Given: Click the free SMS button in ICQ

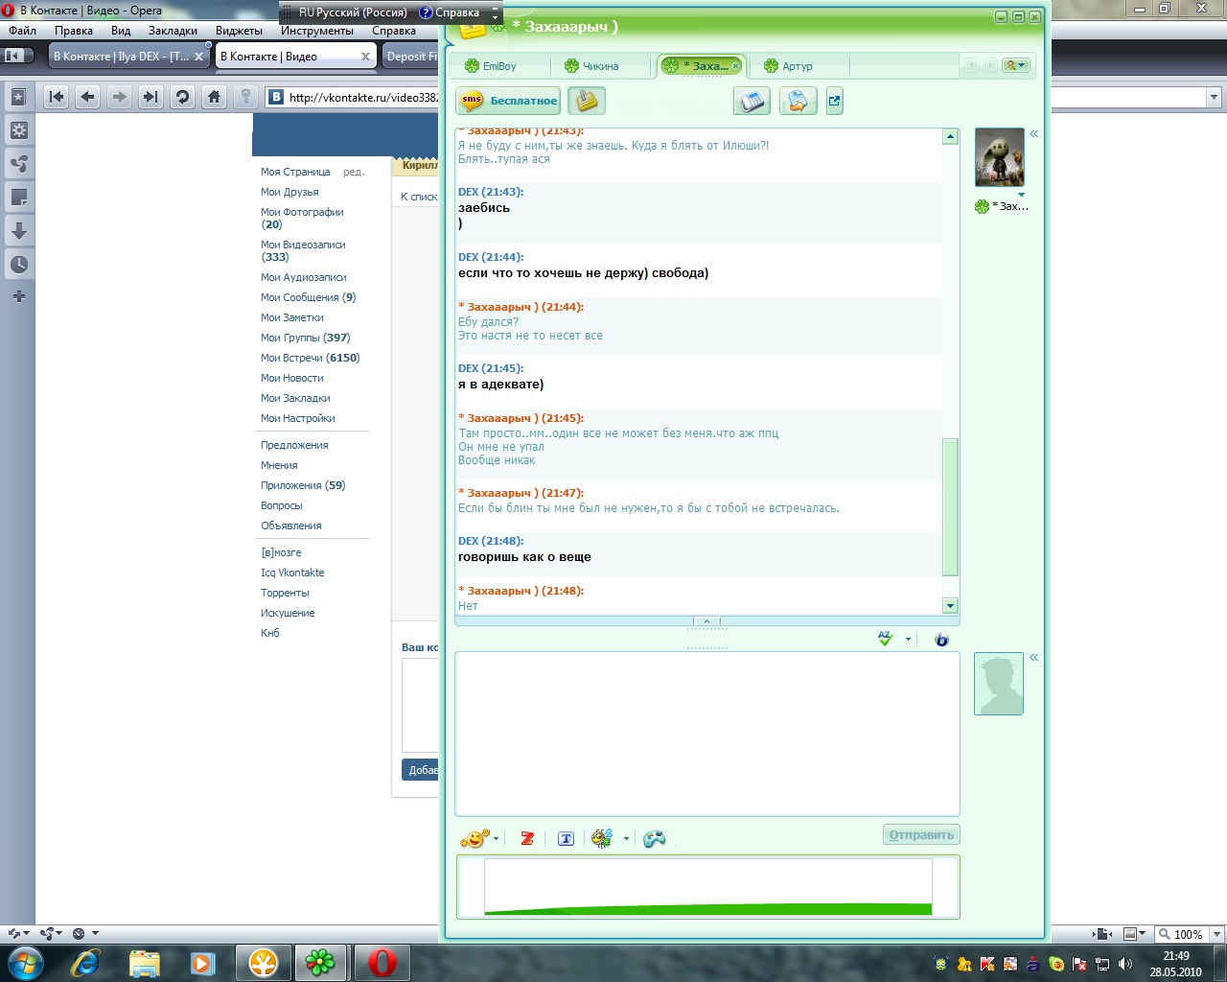Looking at the screenshot, I should coord(508,101).
